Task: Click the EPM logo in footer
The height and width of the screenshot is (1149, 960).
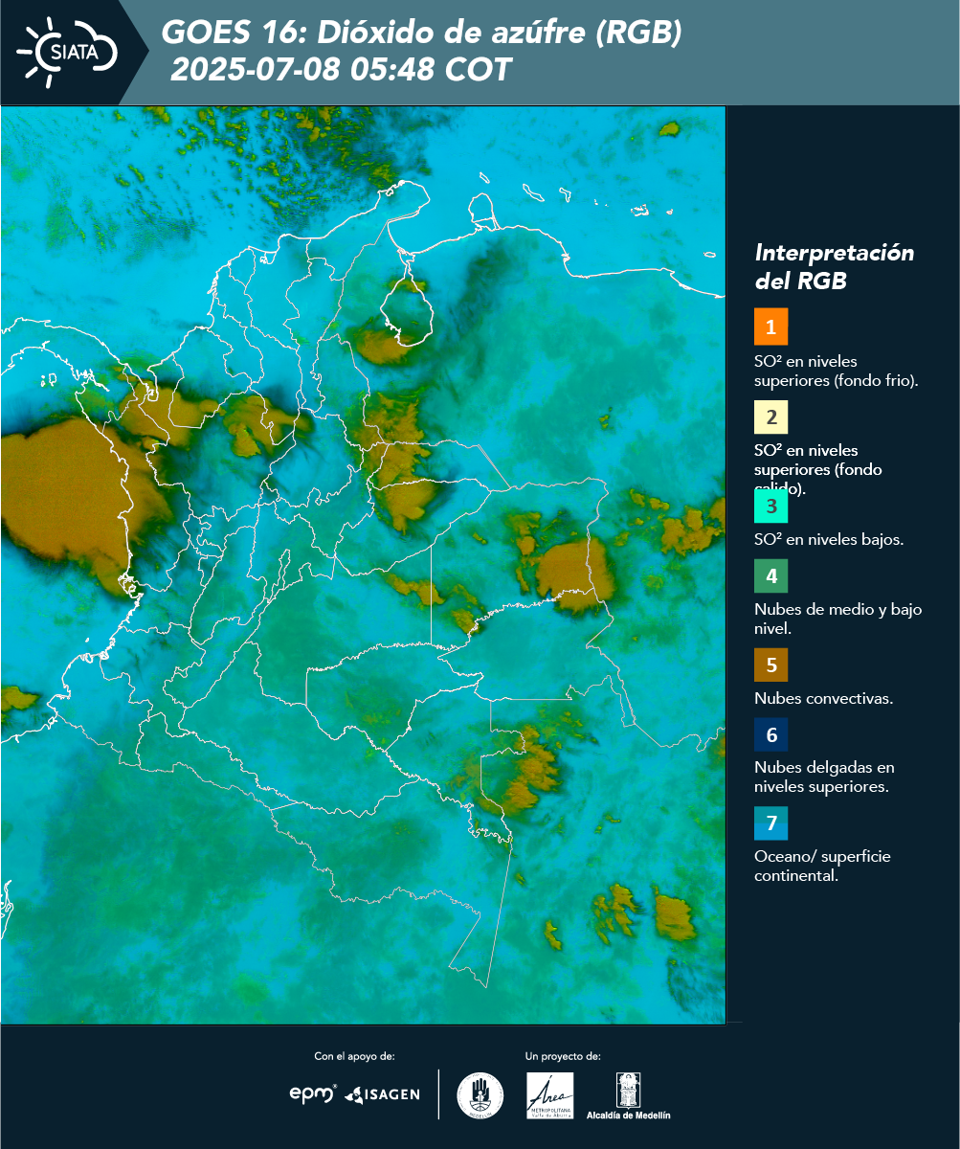Action: pos(313,1093)
